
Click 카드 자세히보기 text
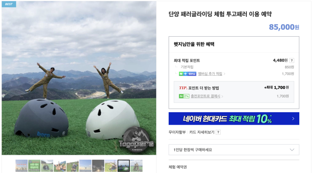pos(201,132)
